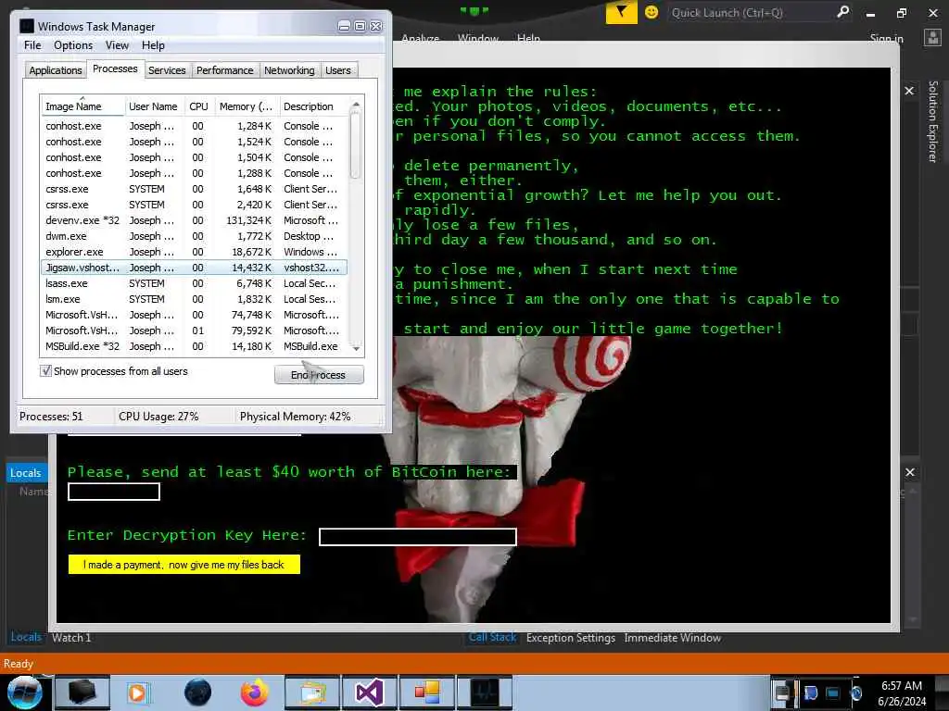
Task: Click the Windows Media Player taskbar icon
Action: (x=139, y=692)
